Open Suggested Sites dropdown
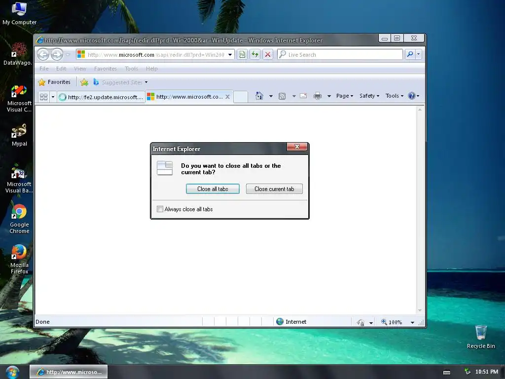Screen dimensions: 505x379 [x=121, y=82]
